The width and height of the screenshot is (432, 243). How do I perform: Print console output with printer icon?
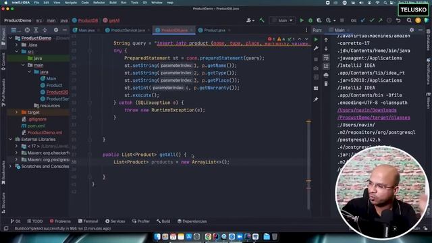pyautogui.click(x=326, y=75)
